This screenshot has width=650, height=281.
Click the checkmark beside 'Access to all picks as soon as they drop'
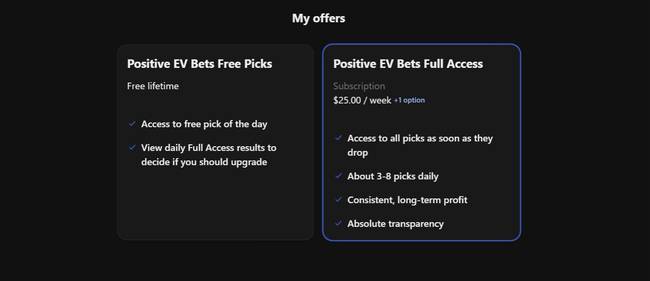click(339, 138)
